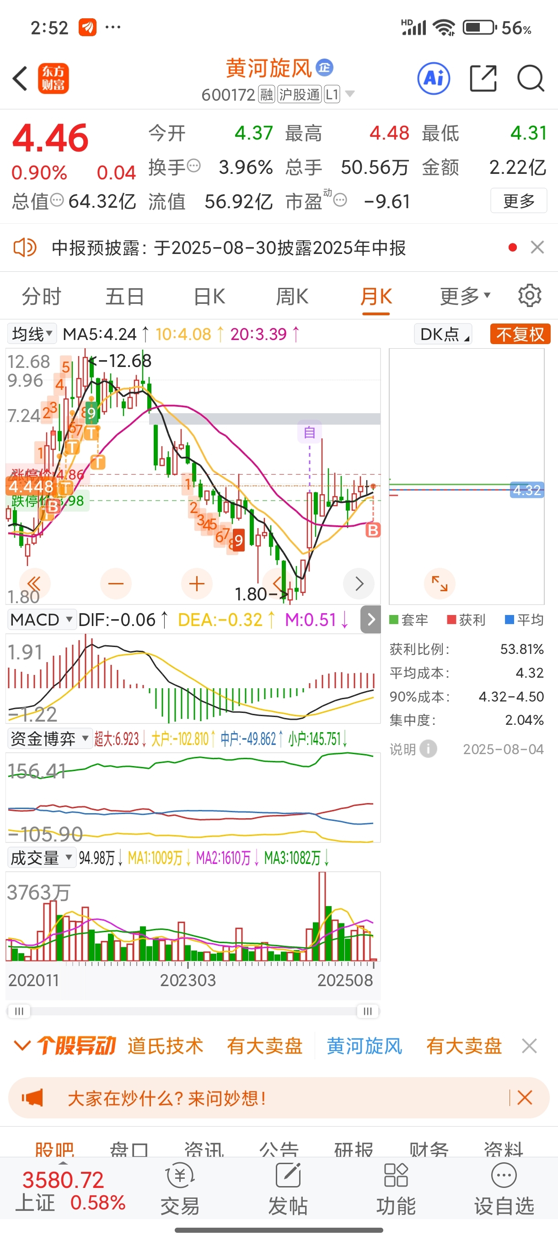Tap left handle of chart range slider
Screen dimensions: 558x1241
click(19, 1011)
